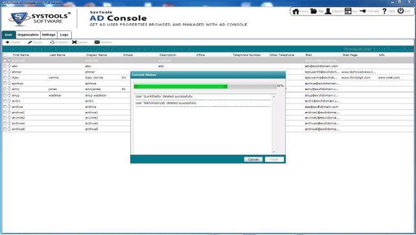Screen dimensions: 416x235
Task: Click the Other Telephone column header
Action: pyautogui.click(x=282, y=55)
